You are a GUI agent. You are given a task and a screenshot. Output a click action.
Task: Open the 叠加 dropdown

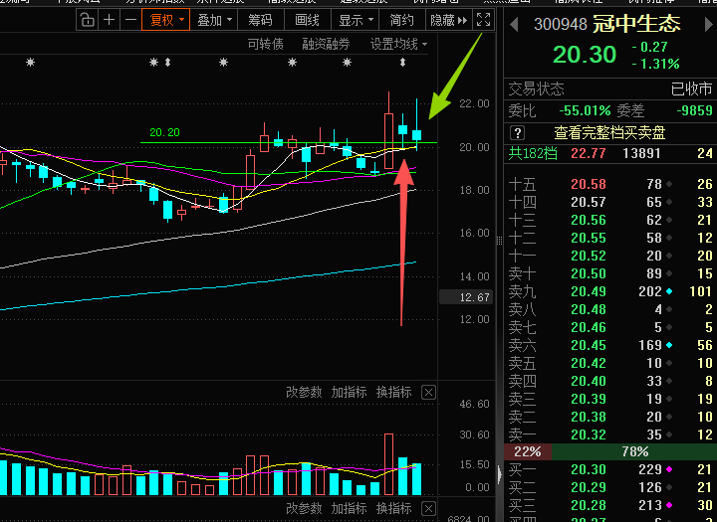214,20
